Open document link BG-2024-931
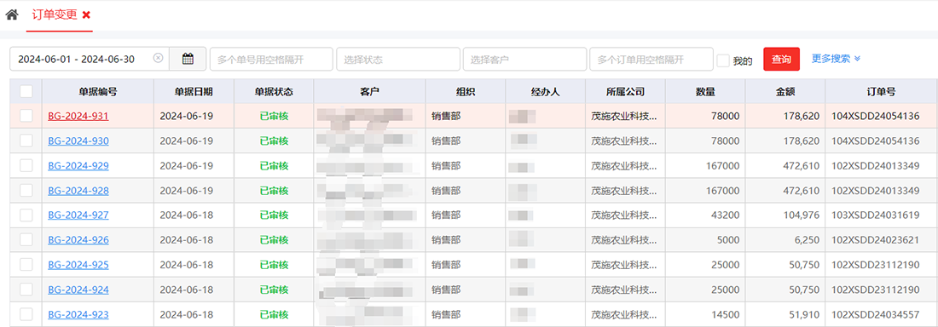 tap(78, 116)
